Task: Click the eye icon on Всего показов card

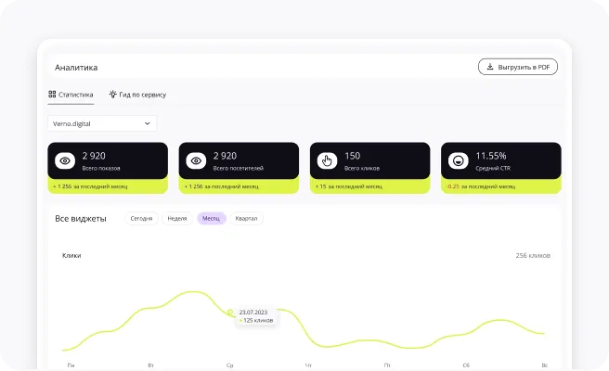Action: (x=65, y=160)
